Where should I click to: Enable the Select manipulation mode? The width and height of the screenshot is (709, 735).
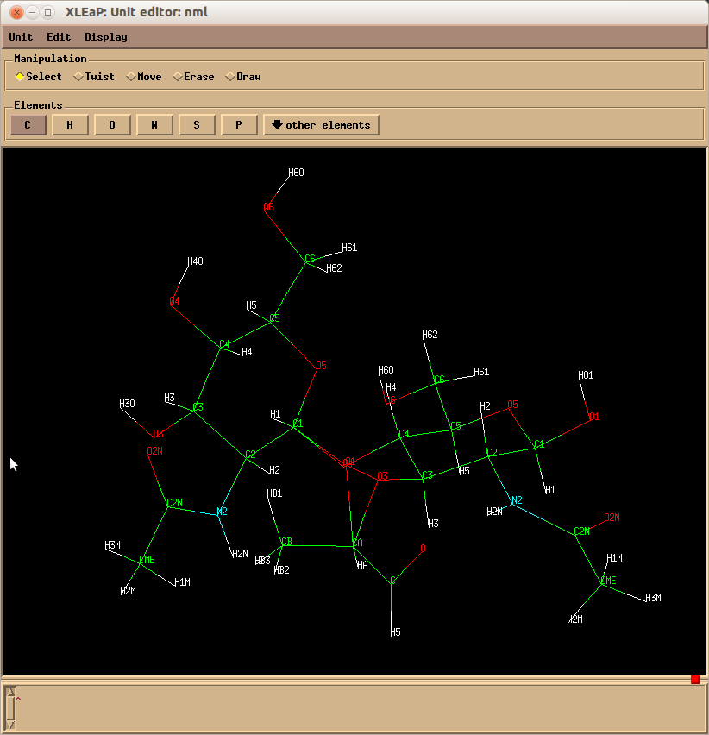pos(38,77)
